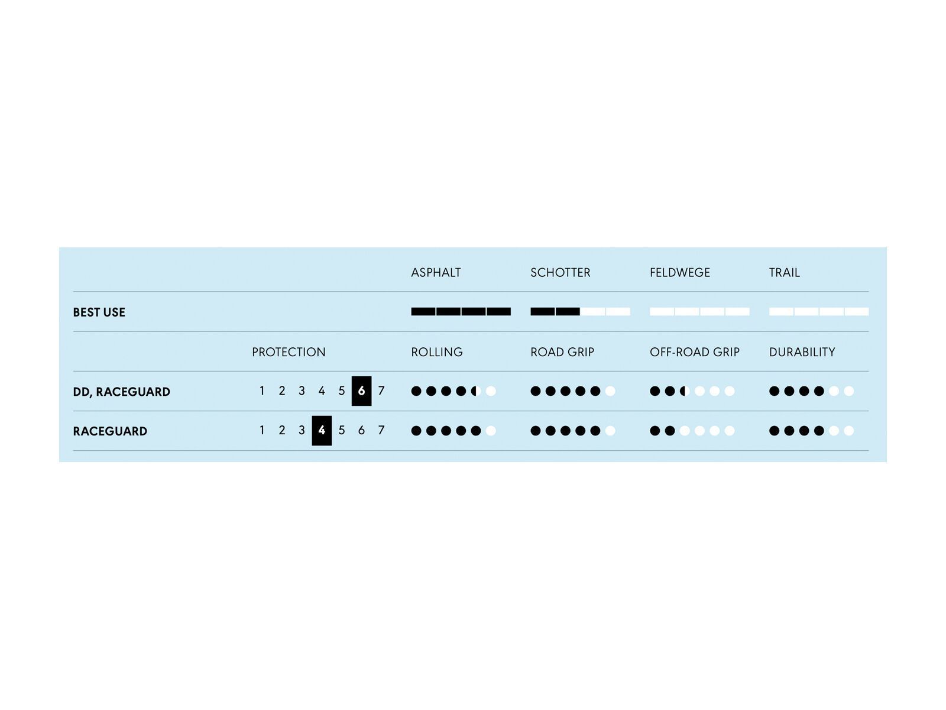
Task: Choose protection level 3 in DD, RaceGuard row
Action: point(302,391)
